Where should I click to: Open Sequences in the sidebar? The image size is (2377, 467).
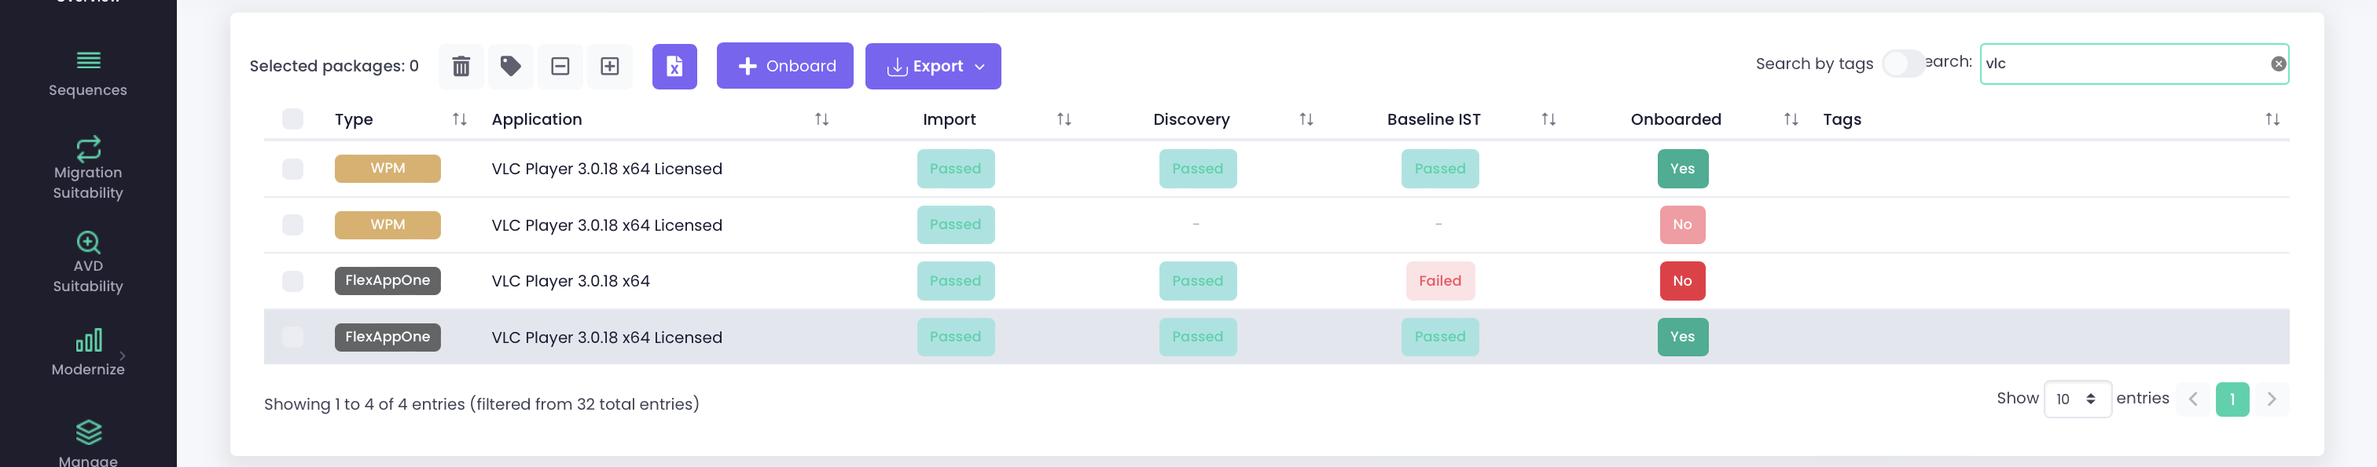(88, 74)
